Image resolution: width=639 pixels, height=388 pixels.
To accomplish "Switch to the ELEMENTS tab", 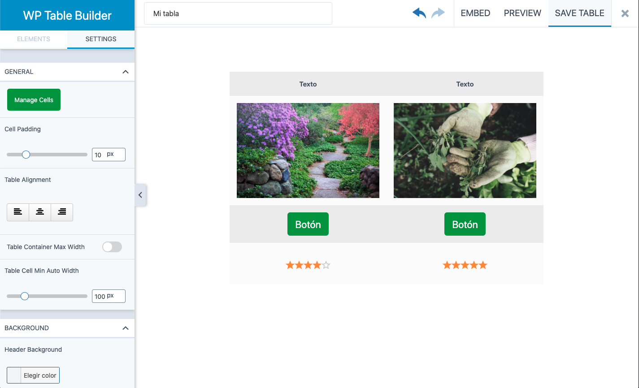I will (34, 39).
